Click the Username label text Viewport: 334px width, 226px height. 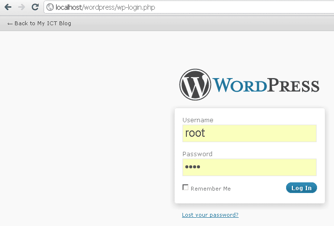(198, 120)
